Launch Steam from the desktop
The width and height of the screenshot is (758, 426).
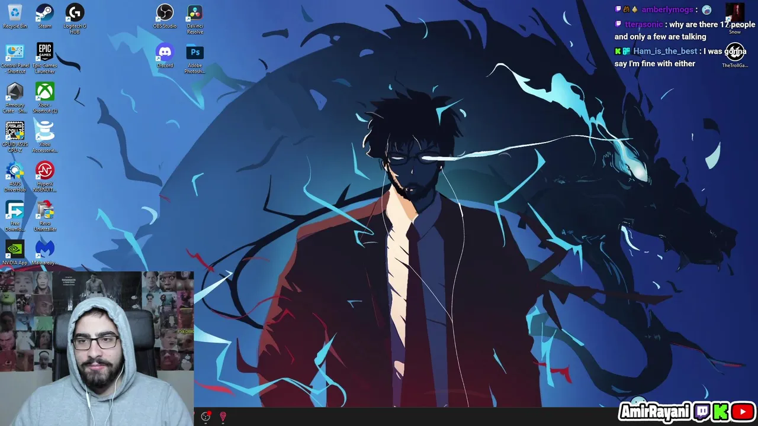pos(44,16)
